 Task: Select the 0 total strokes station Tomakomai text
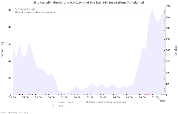click(35, 12)
